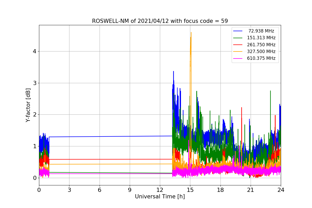312x208 pixels.
Task: Click the red spike peak near 20 h
Action: point(242,108)
